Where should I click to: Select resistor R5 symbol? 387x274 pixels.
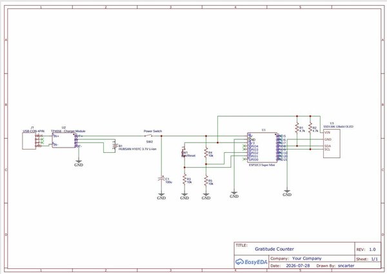pyautogui.click(x=206, y=181)
